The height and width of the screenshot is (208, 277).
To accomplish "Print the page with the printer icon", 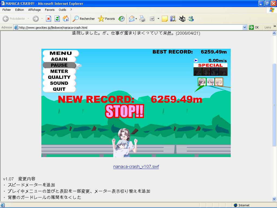I will pyautogui.click(x=142, y=19).
